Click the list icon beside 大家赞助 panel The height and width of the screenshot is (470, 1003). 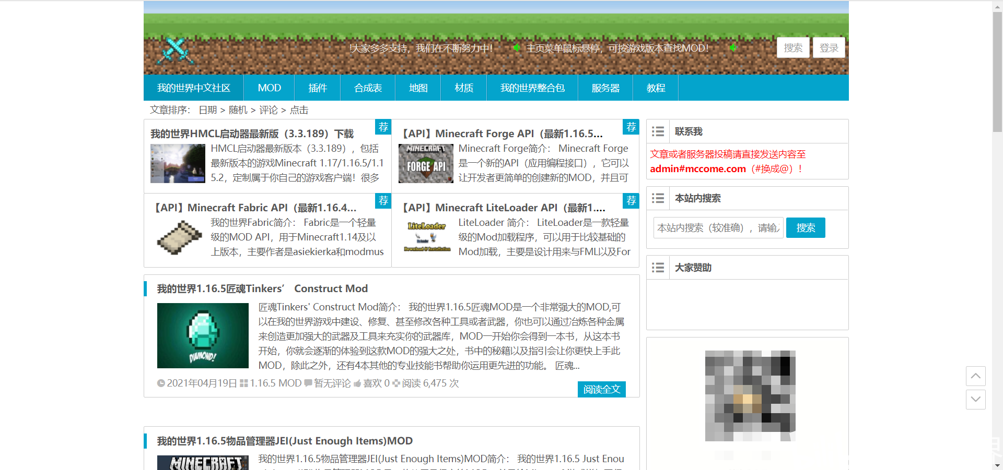click(658, 267)
